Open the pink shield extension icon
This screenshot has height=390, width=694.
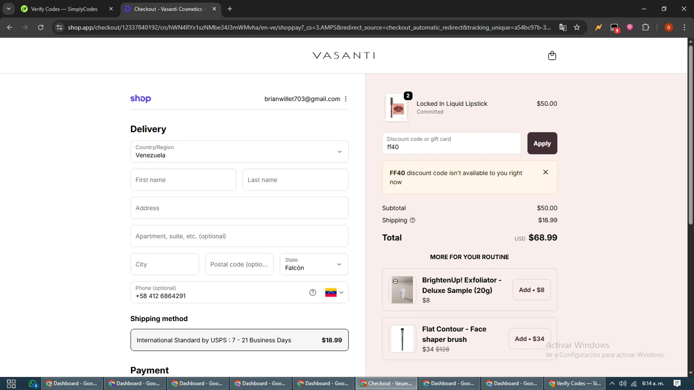[x=630, y=27]
